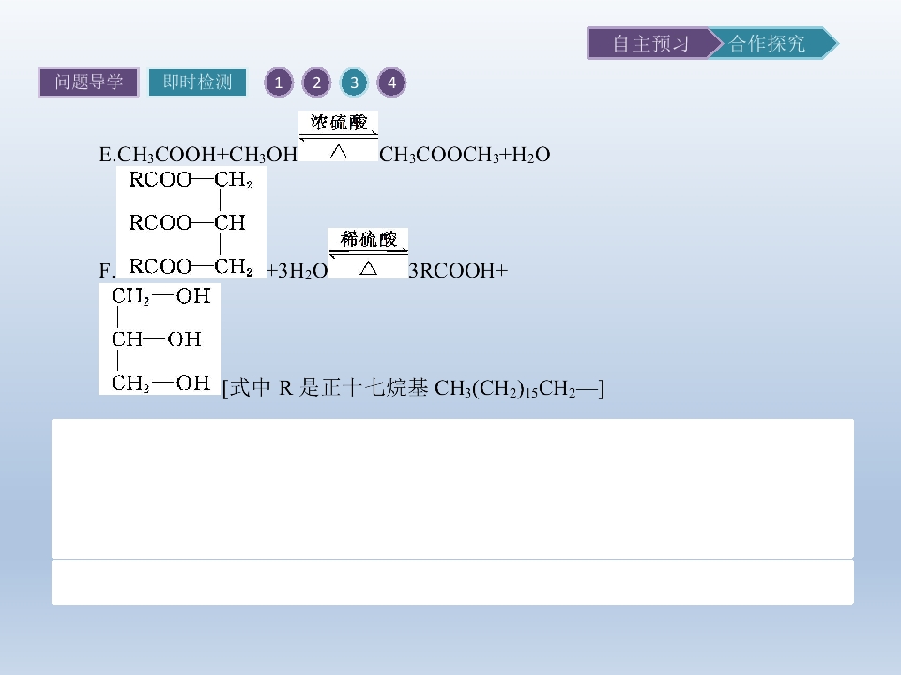Click the 稀硫酸 reaction condition arrow
The image size is (901, 675).
click(x=368, y=253)
